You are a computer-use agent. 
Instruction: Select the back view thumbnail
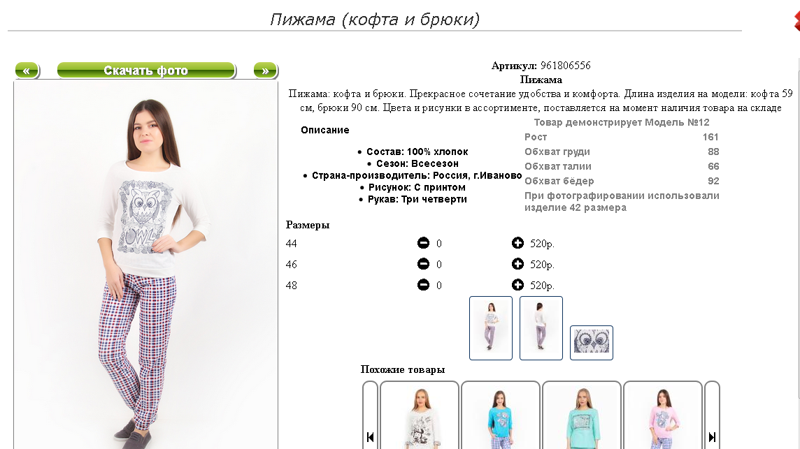(x=541, y=328)
